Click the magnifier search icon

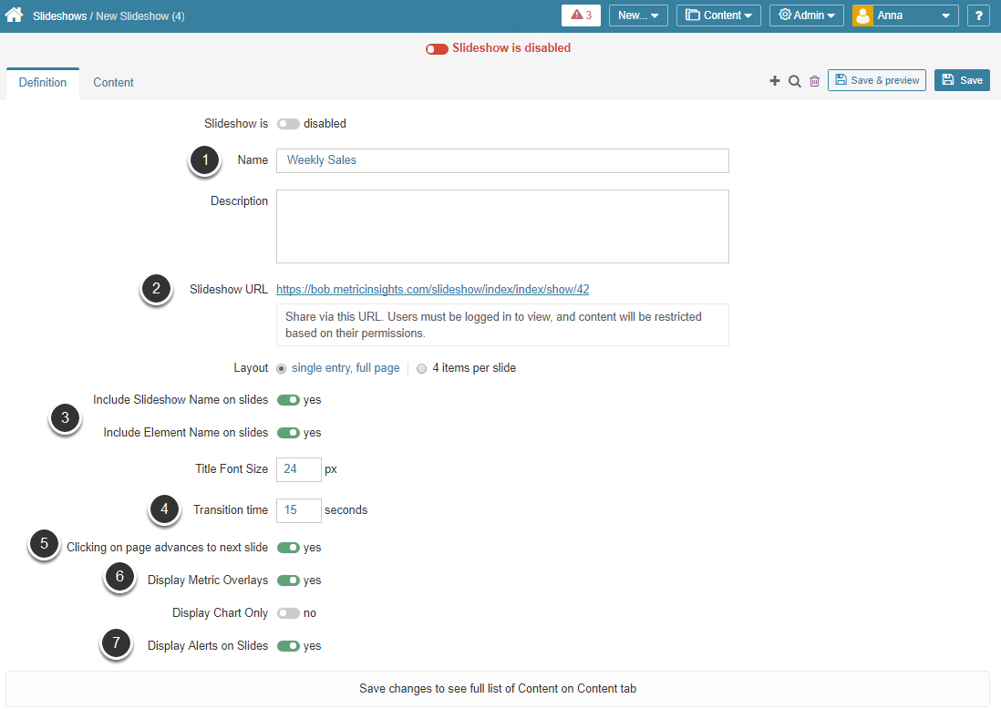[794, 81]
